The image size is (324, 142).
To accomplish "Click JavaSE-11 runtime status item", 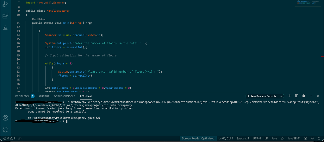I will (294, 138).
